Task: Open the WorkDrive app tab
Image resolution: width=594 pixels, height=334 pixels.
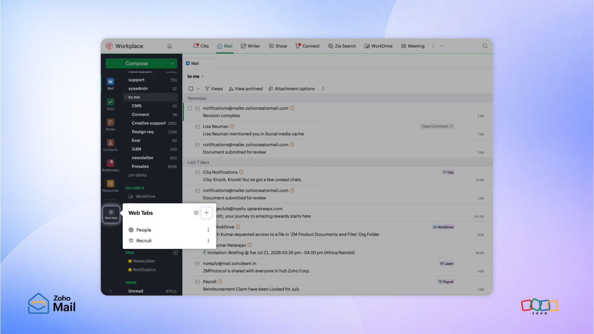Action: pos(378,46)
